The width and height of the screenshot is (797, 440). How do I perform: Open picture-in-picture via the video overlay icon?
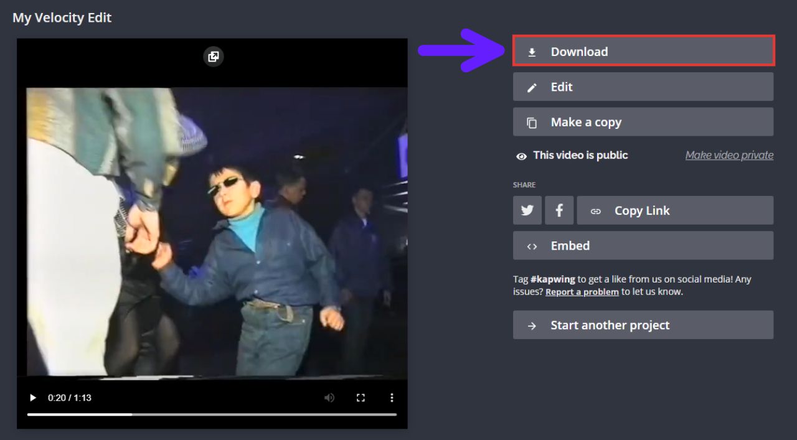click(x=213, y=56)
